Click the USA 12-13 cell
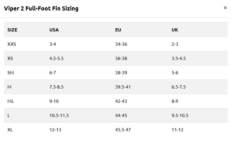Image resolution: width=231 pixels, height=145 pixels. coord(55,130)
